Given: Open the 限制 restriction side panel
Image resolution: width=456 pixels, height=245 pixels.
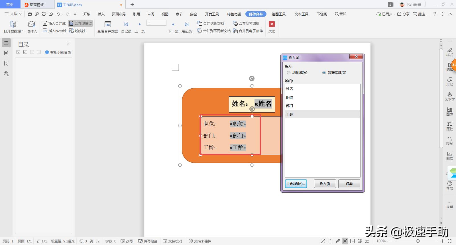Looking at the screenshot, I should (449, 141).
